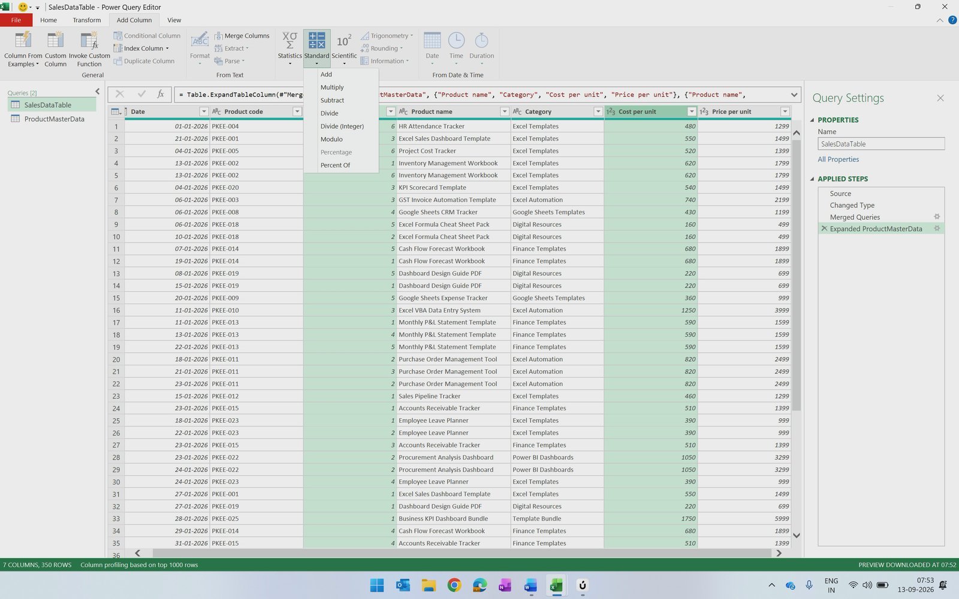Open the File tab
Screen dimensions: 959x599
coord(16,20)
